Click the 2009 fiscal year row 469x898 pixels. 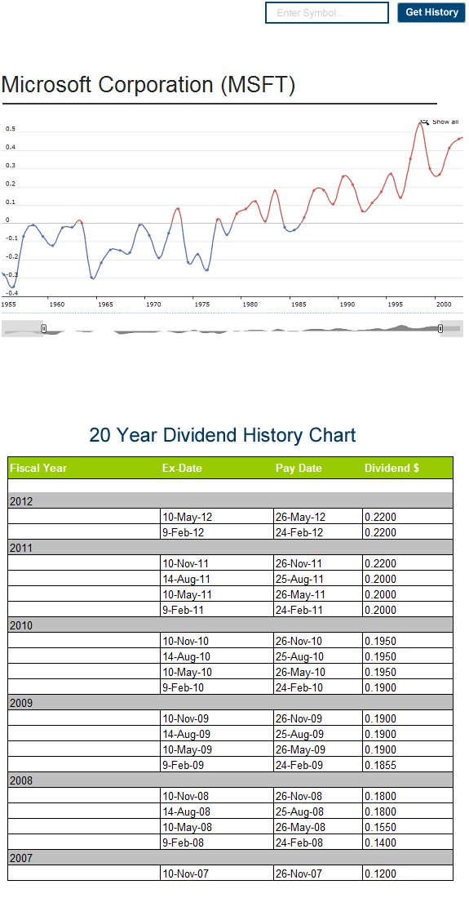[x=231, y=703]
